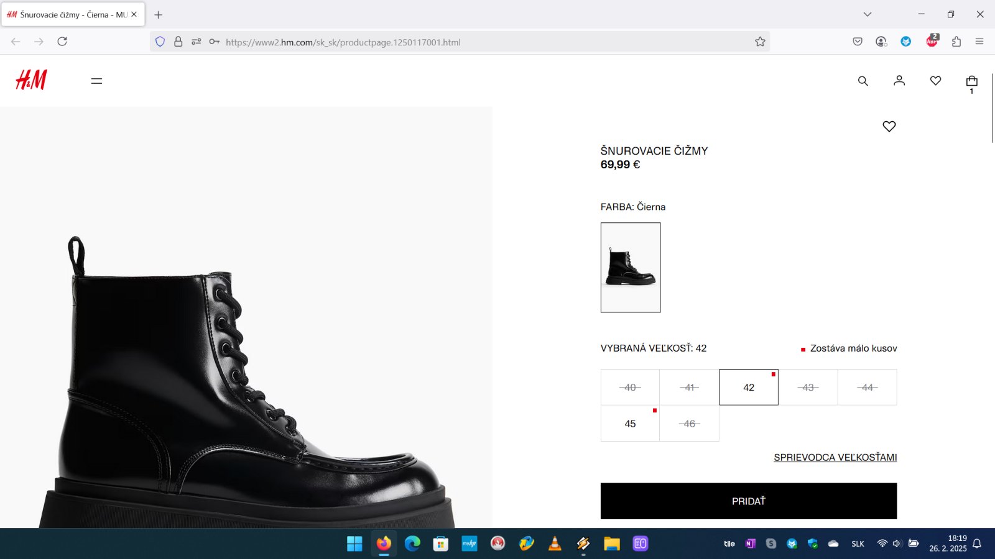This screenshot has width=995, height=559.
Task: Bookmark page with the star icon
Action: (x=760, y=42)
